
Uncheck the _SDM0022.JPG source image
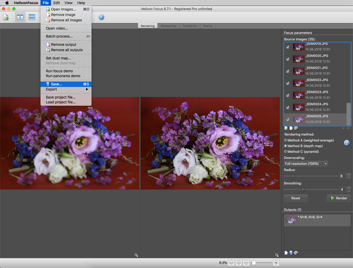(288, 83)
